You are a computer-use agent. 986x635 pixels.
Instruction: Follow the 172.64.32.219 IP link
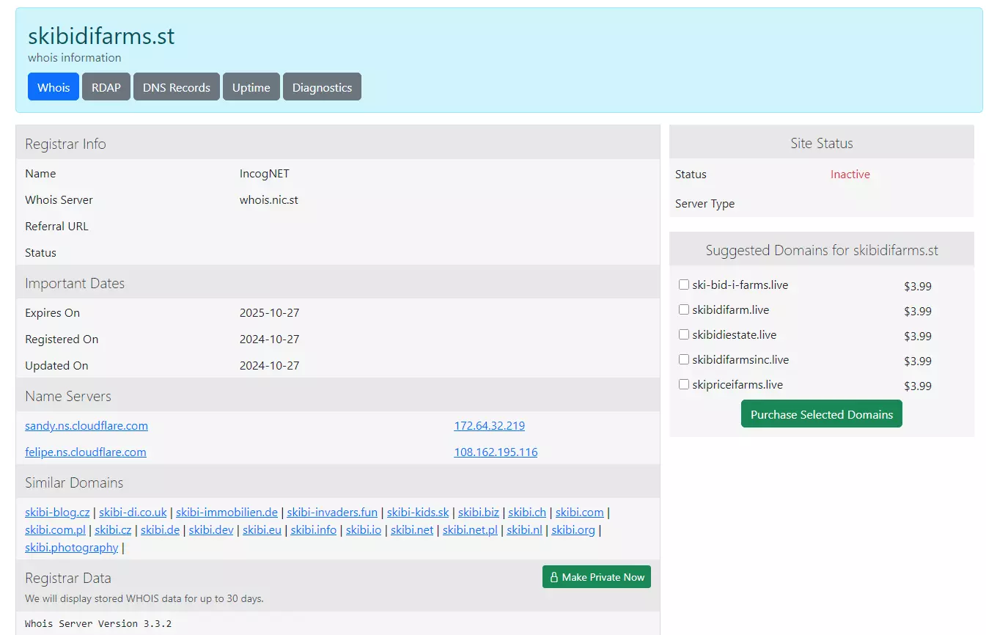pyautogui.click(x=490, y=425)
